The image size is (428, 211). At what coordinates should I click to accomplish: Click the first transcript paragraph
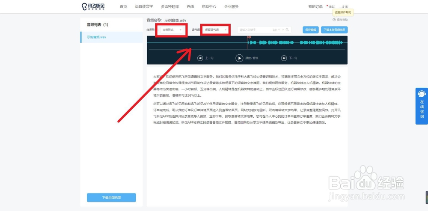pyautogui.click(x=247, y=86)
